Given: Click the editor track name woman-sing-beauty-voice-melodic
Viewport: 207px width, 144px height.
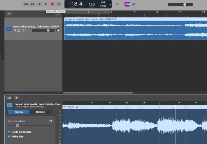Looking at the screenshot, I should coord(38,104).
